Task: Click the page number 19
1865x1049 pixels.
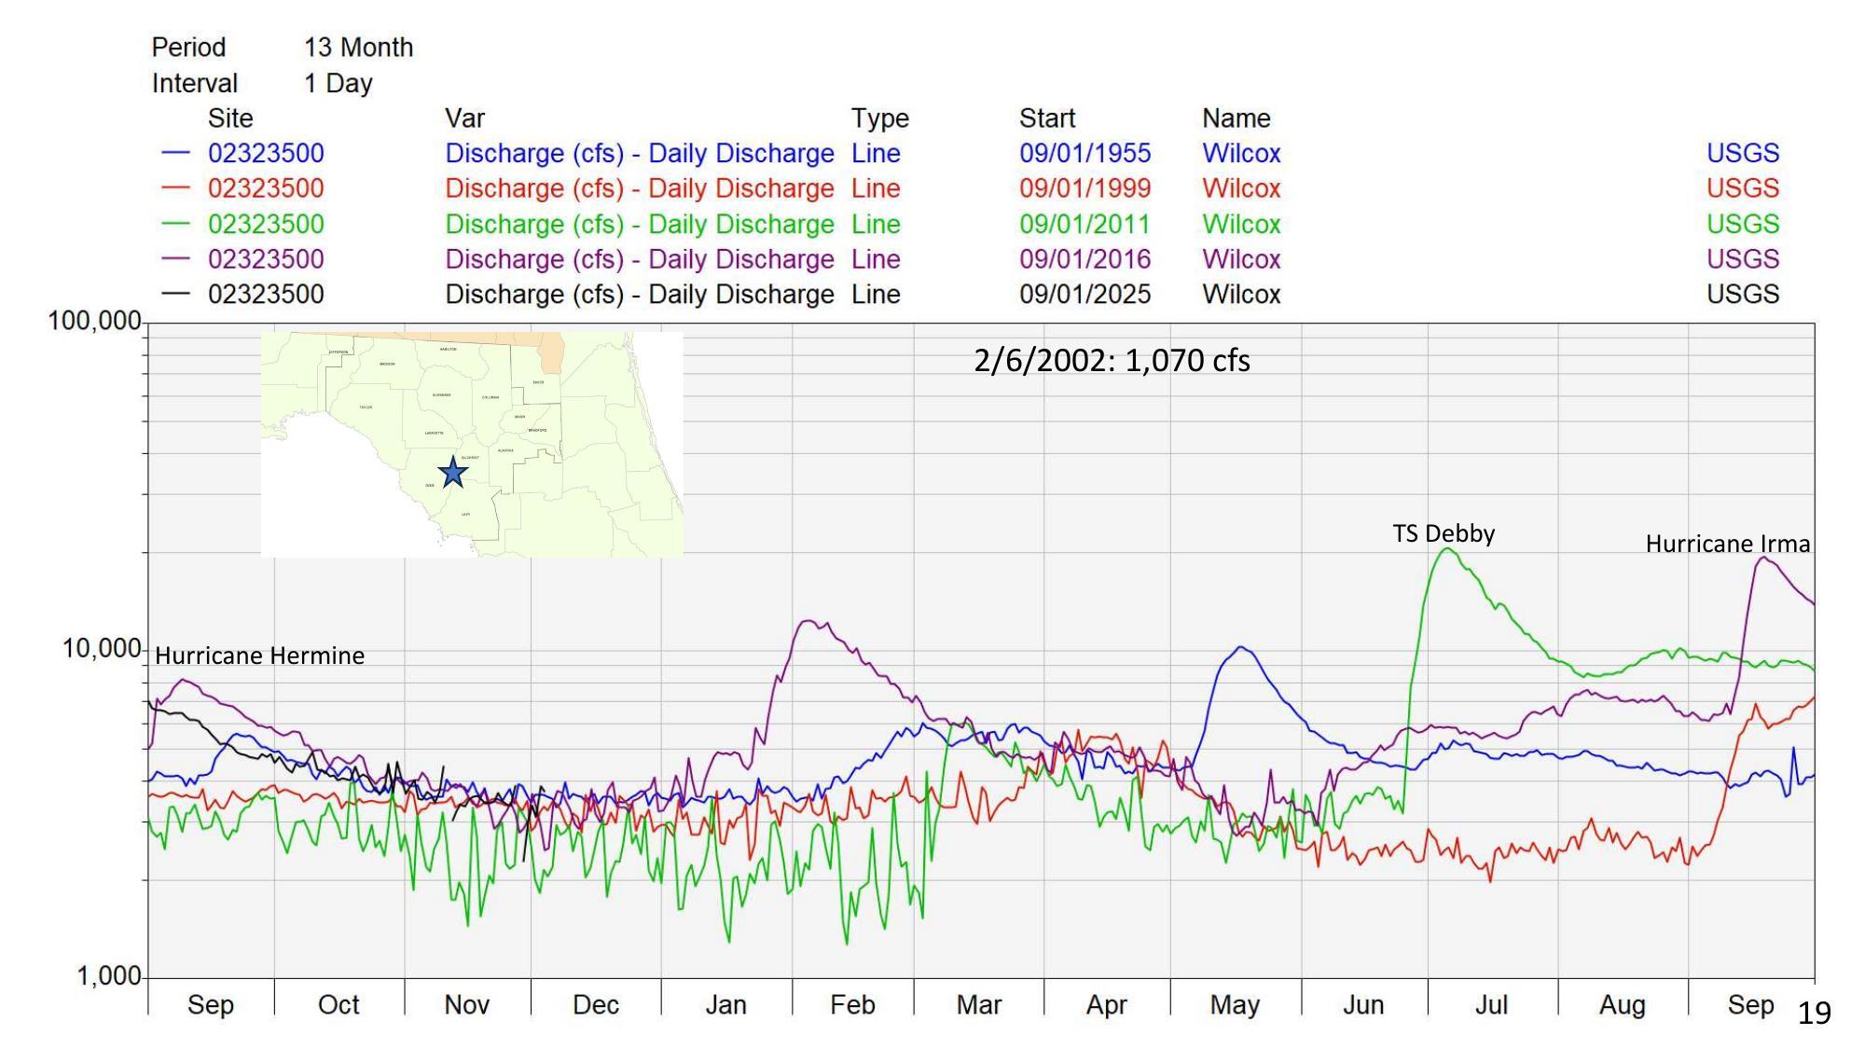Action: tap(1814, 1013)
